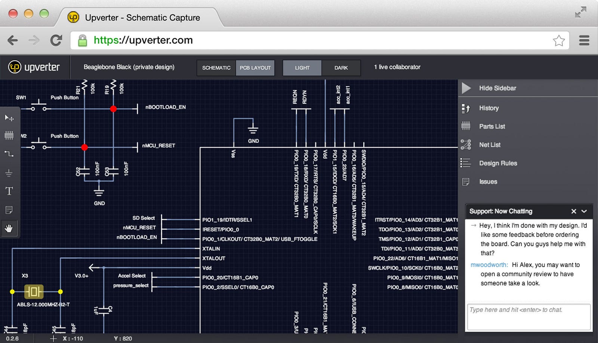Screen dimensions: 598x343
Task: Select the X3 crystal oscillator component
Action: click(34, 291)
